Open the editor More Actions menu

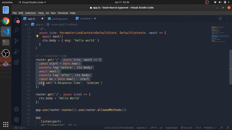[x=227, y=18]
